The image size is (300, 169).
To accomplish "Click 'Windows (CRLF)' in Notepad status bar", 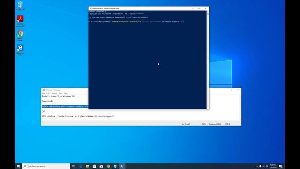I will (x=215, y=124).
